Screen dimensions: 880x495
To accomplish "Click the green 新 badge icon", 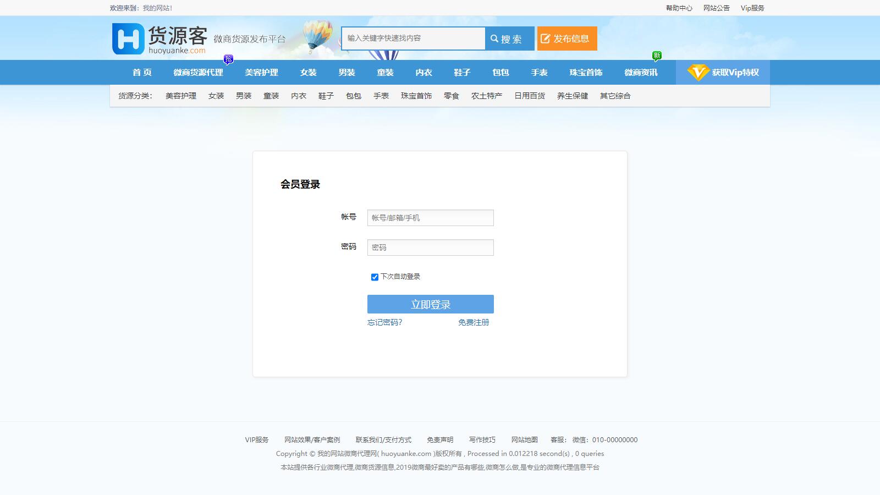I will 657,56.
